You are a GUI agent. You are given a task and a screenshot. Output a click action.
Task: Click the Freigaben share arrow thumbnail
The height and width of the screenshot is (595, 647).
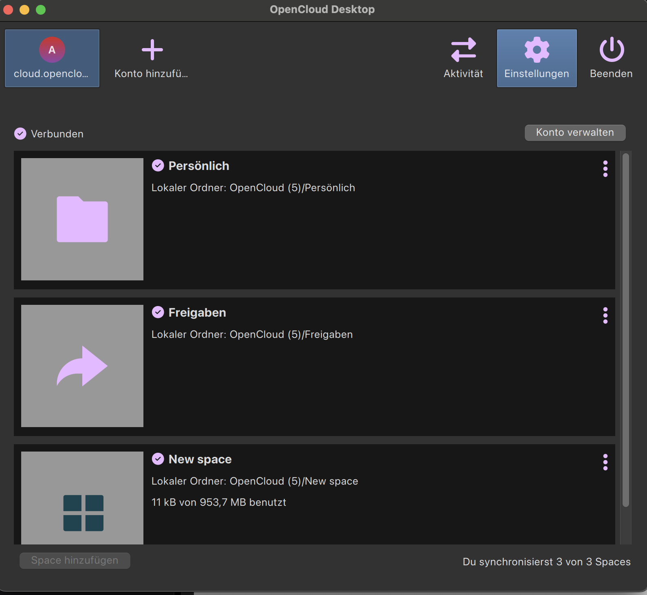(82, 366)
